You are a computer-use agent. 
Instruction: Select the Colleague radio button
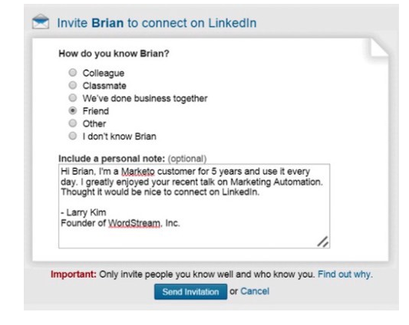[72, 73]
